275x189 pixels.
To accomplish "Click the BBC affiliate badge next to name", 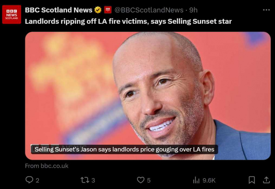I will coord(108,10).
